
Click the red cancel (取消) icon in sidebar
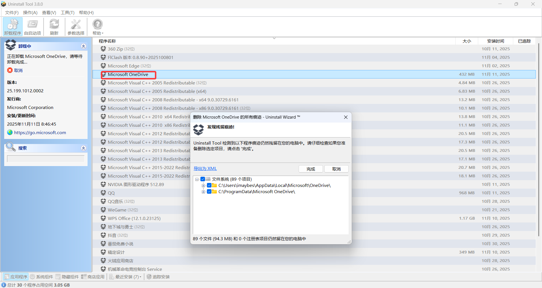(10, 70)
